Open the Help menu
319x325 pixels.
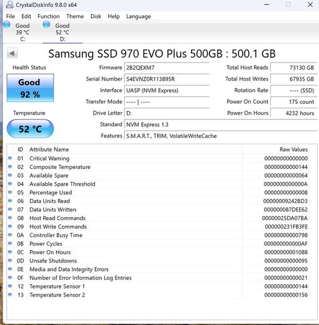pyautogui.click(x=113, y=16)
